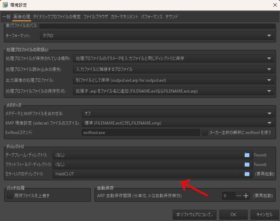The width and height of the screenshot is (280, 221).
Task: Click the application icon in title bar
Action: click(x=5, y=5)
